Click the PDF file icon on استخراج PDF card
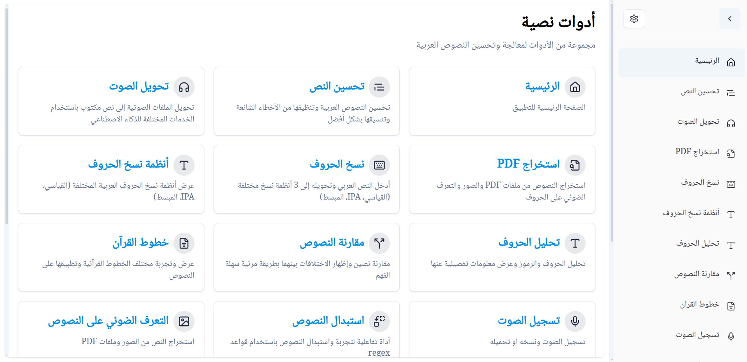The height and width of the screenshot is (362, 747). tap(575, 165)
